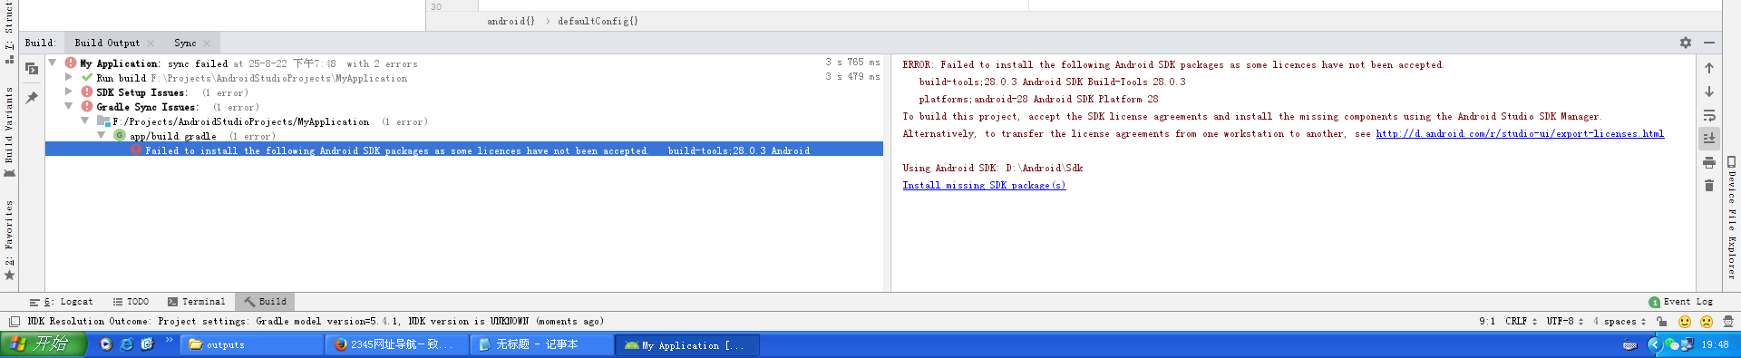Pin the build tab with the pushpin icon
This screenshot has width=1741, height=358.
[x=32, y=98]
